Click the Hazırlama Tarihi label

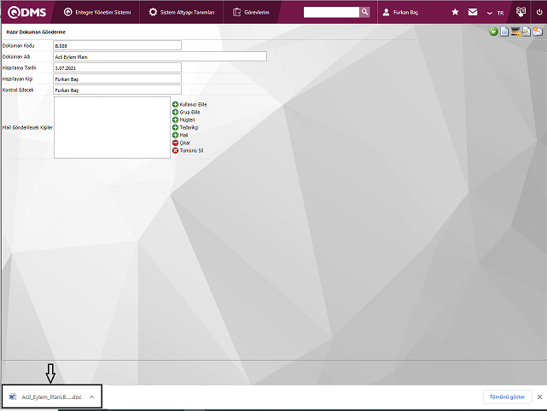pyautogui.click(x=19, y=67)
